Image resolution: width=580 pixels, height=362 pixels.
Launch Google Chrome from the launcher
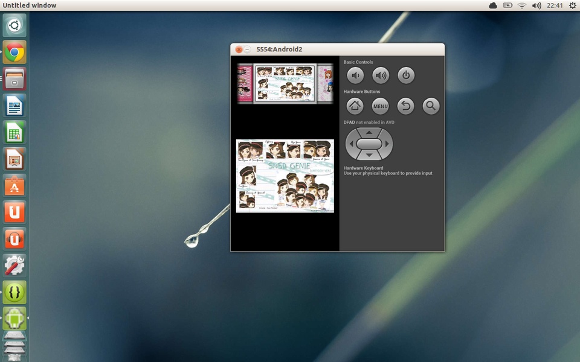(14, 52)
